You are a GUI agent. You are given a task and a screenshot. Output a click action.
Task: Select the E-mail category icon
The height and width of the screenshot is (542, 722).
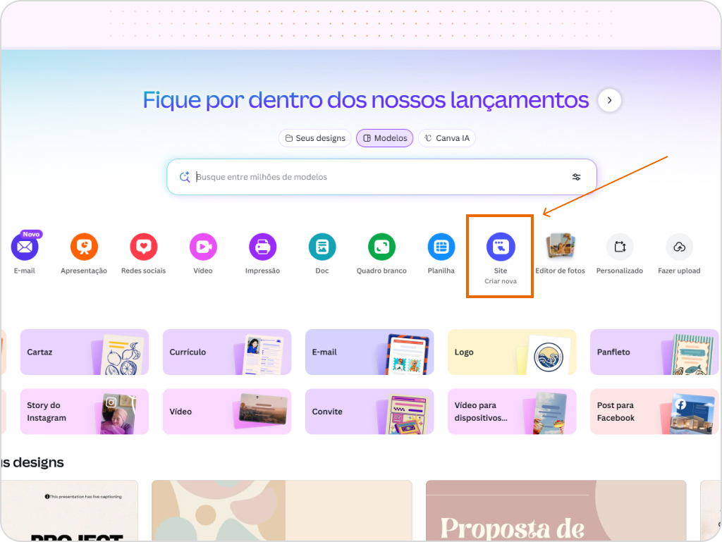[24, 247]
